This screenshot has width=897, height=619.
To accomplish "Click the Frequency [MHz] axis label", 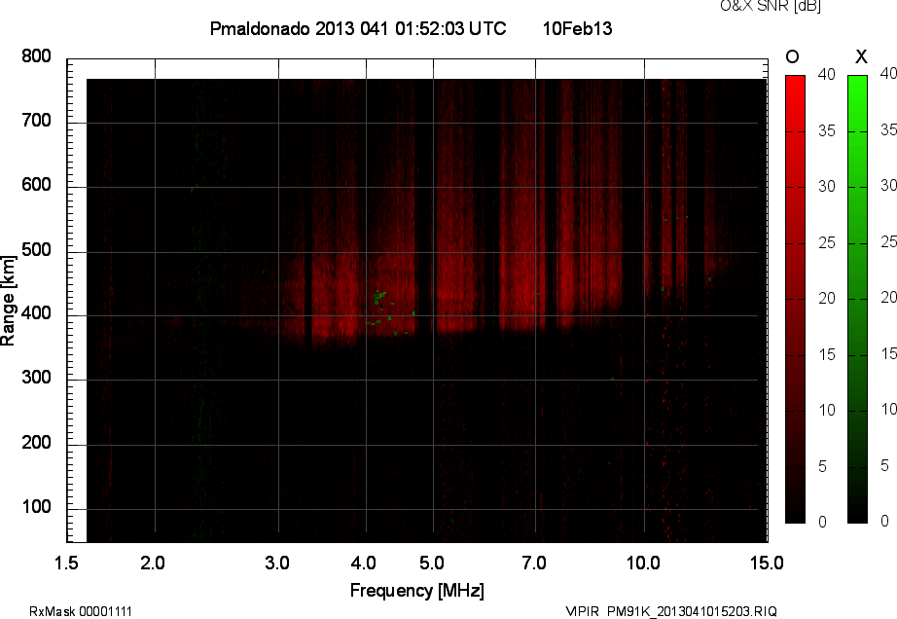I will coord(416,590).
